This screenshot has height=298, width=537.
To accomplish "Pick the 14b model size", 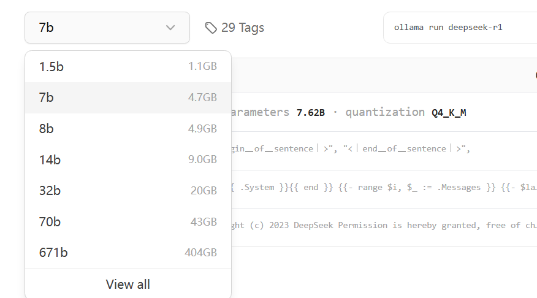I will (x=128, y=159).
